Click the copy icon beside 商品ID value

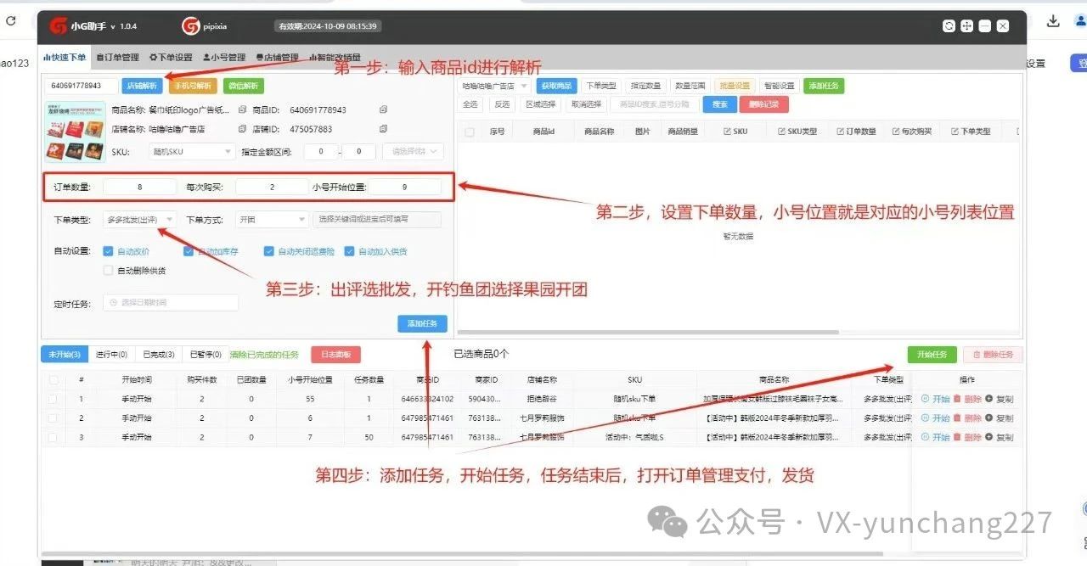point(383,109)
